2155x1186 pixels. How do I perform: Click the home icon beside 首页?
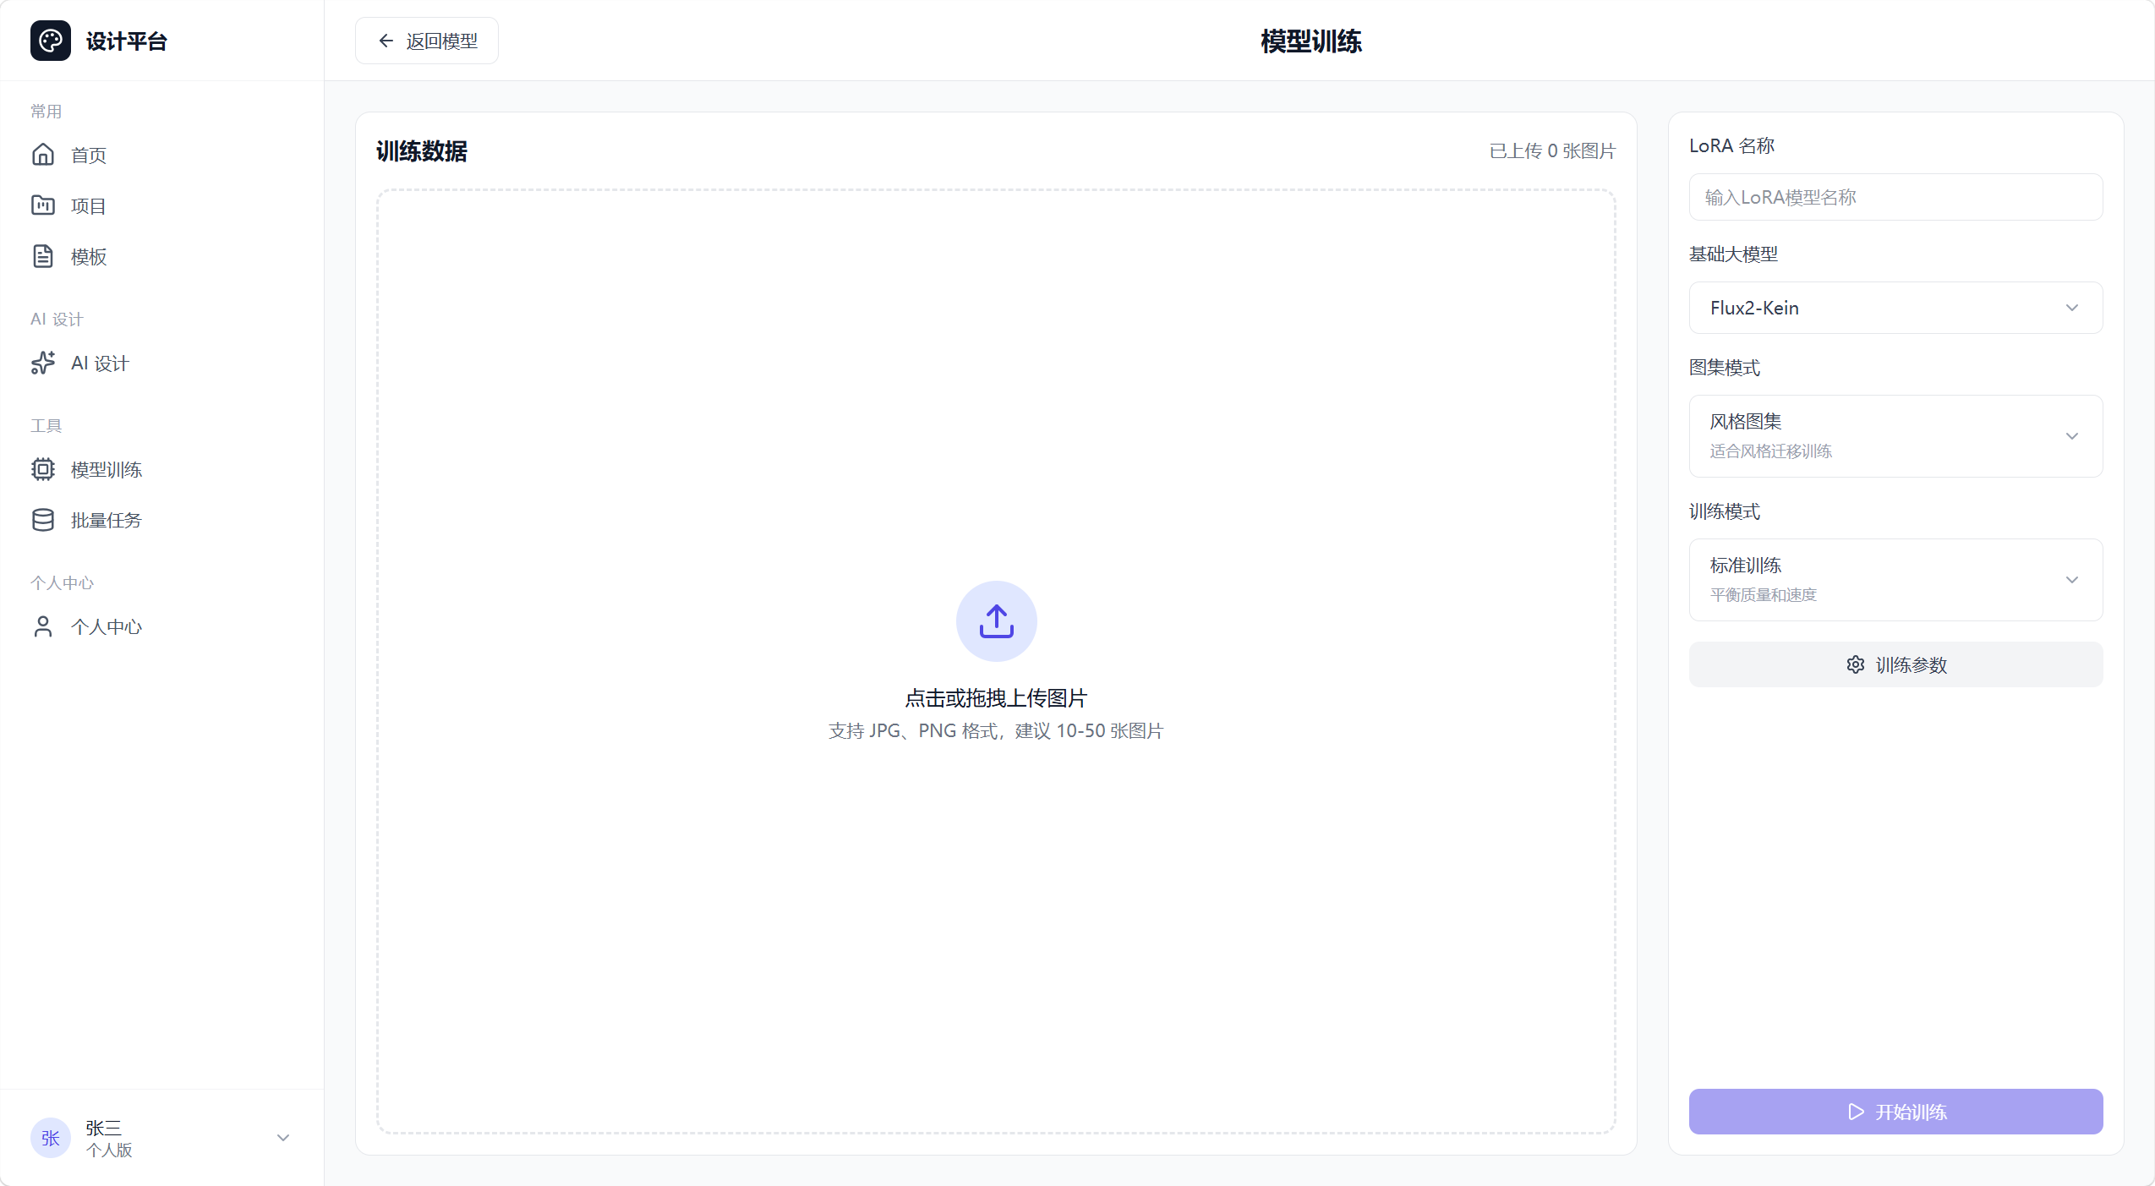tap(43, 155)
